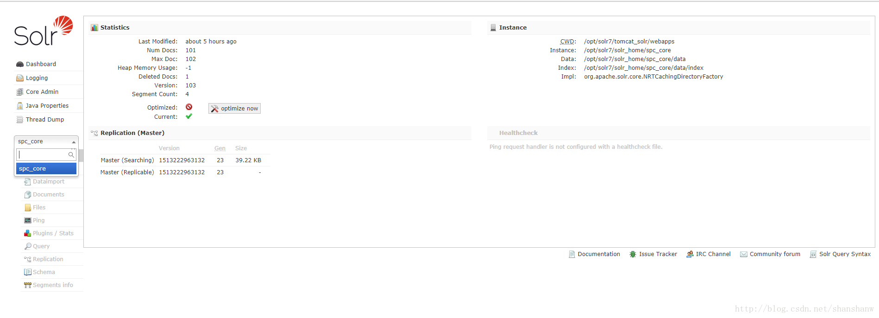Viewport: 879px width, 318px height.
Task: Click the Solr logo
Action: click(x=44, y=31)
